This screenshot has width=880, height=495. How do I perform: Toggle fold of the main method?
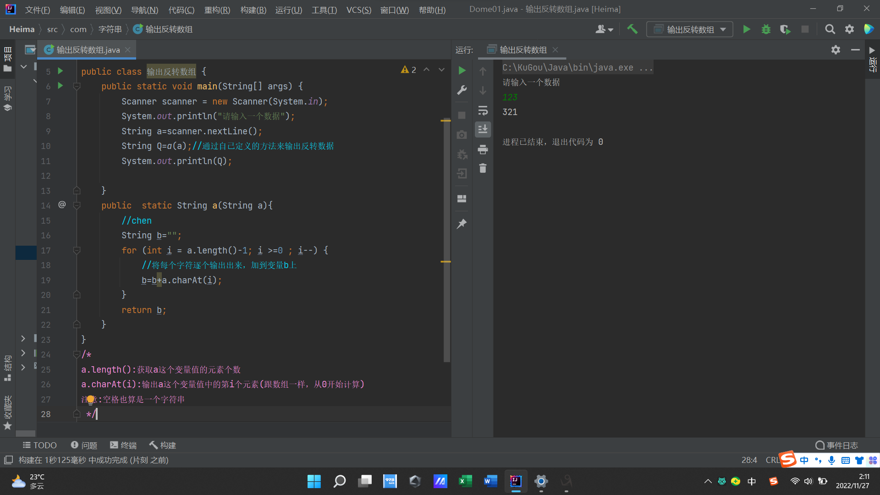[x=77, y=86]
